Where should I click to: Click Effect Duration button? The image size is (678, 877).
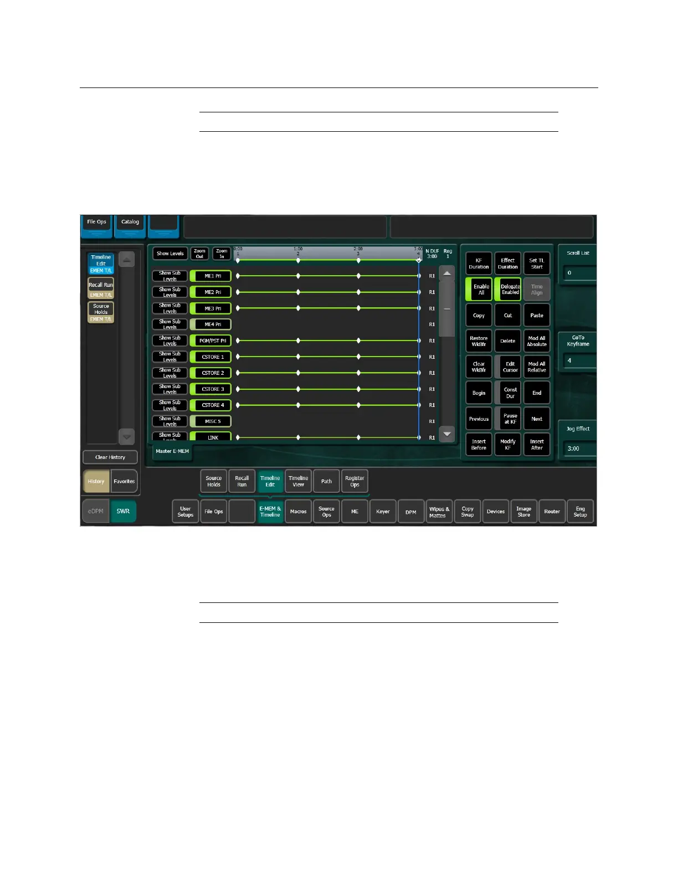[x=508, y=264]
